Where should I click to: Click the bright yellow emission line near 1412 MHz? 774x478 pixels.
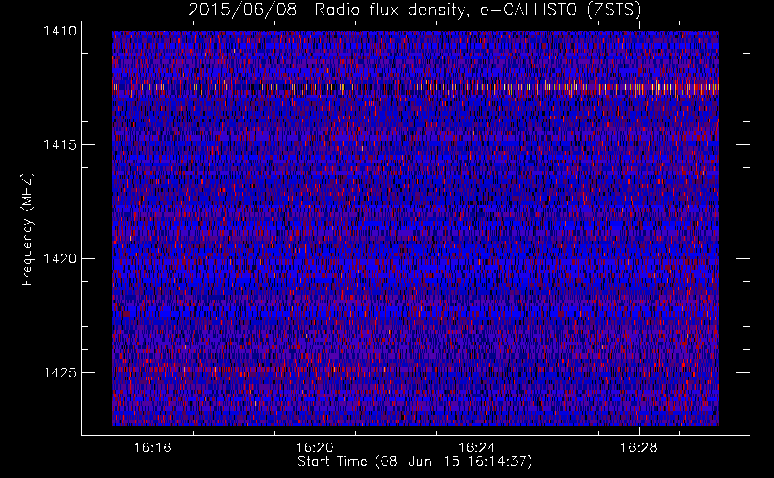click(415, 88)
